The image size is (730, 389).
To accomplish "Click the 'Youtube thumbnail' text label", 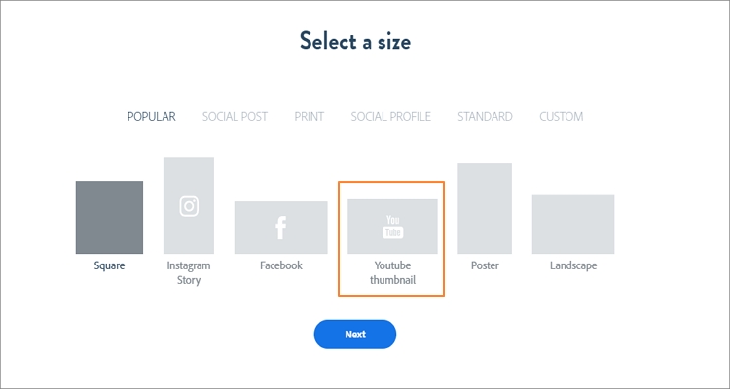I will (392, 272).
